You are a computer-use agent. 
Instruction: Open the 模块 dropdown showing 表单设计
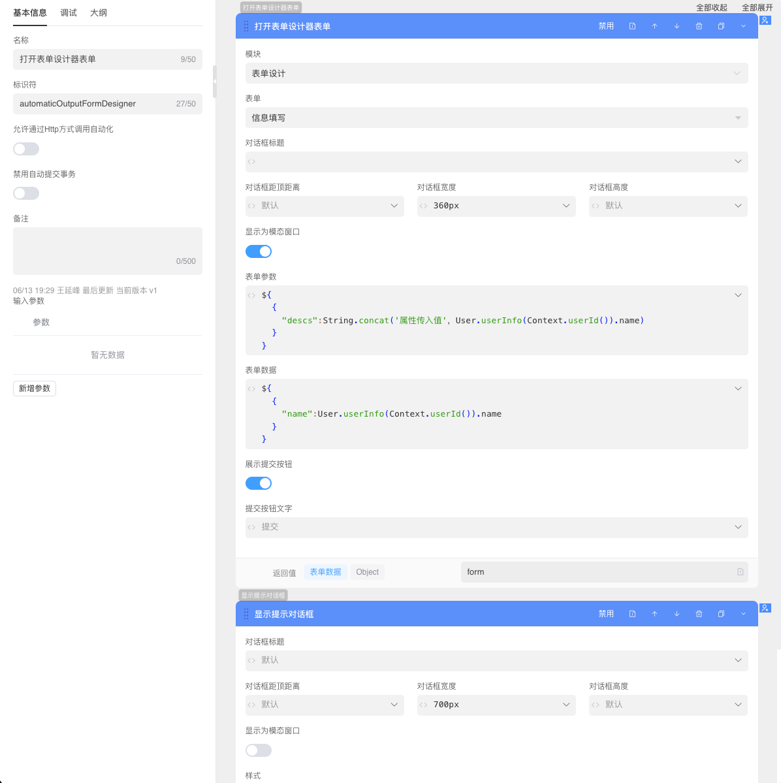tap(496, 73)
